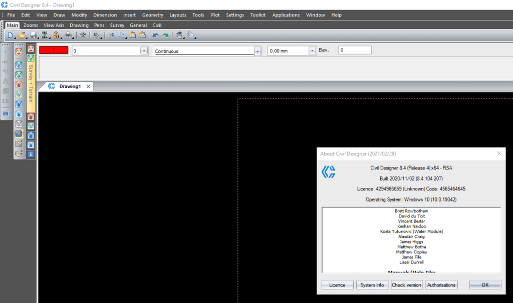Click the Undo arrow icon
Screen dimensions: 513x303
[x=155, y=35]
